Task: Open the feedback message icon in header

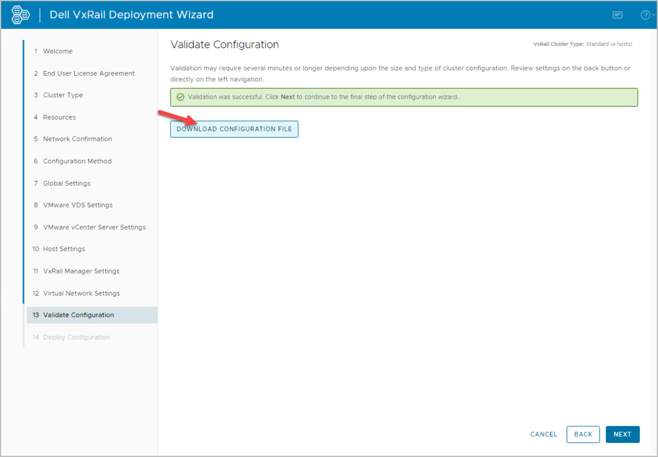Action: (617, 15)
